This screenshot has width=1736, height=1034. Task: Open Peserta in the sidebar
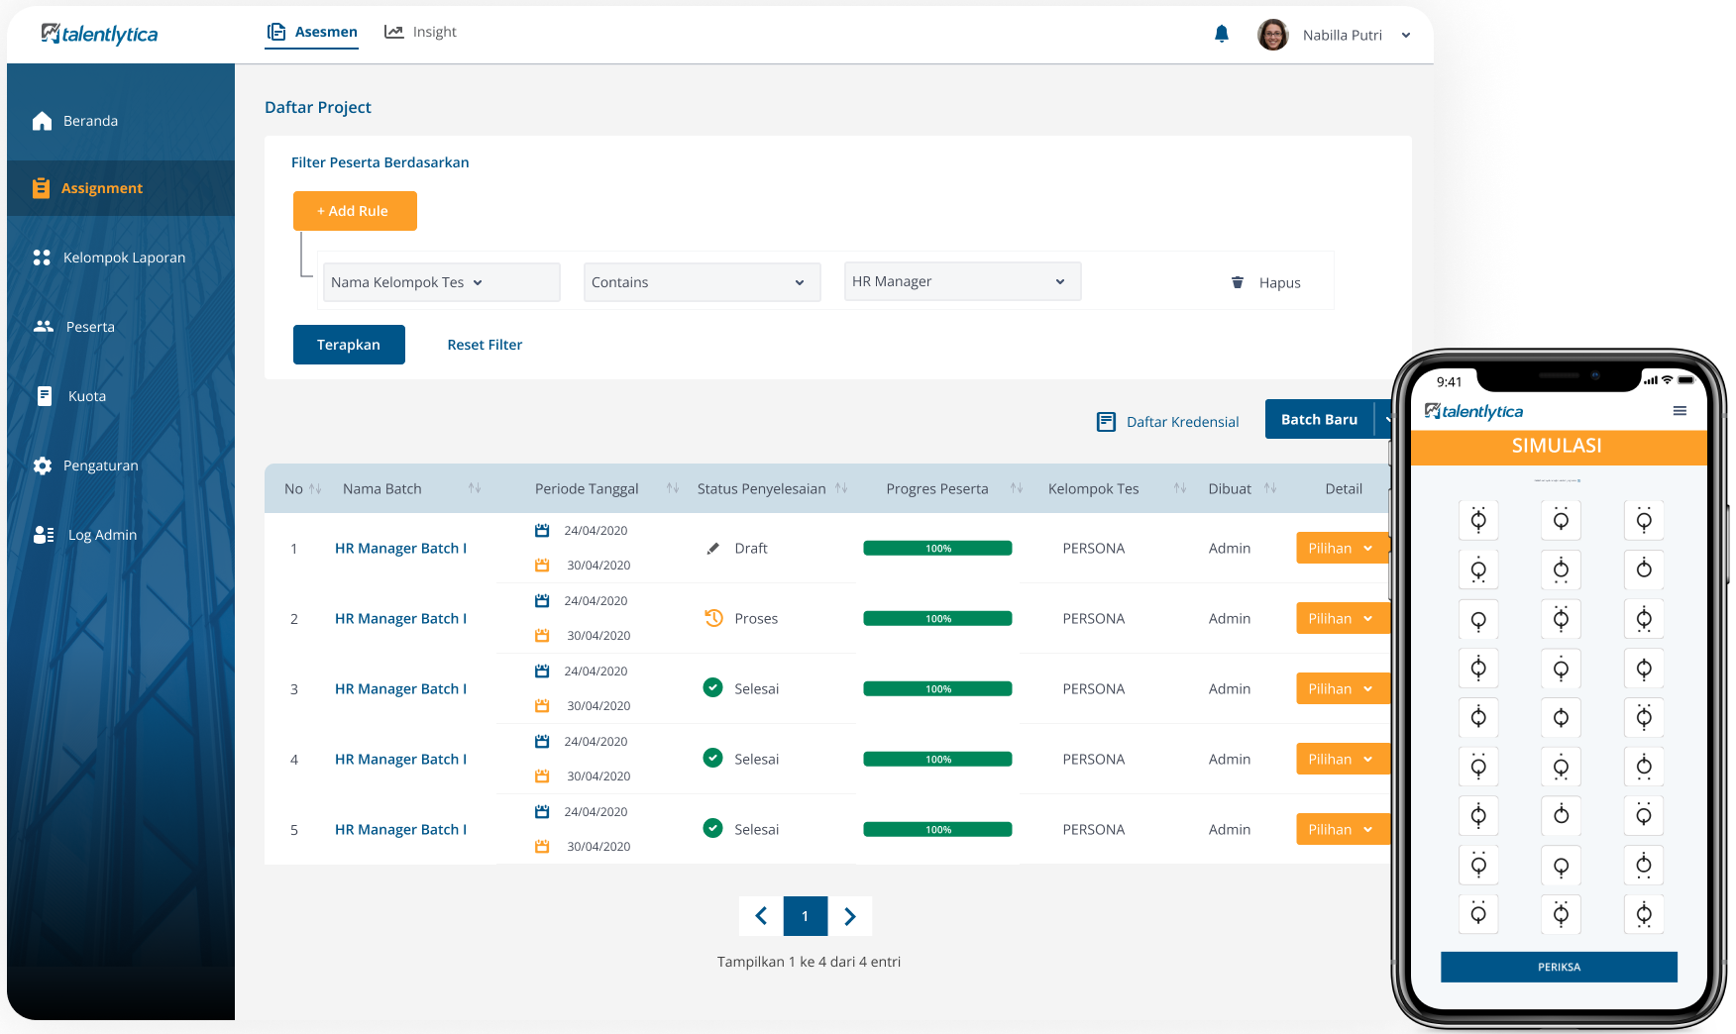tap(74, 327)
